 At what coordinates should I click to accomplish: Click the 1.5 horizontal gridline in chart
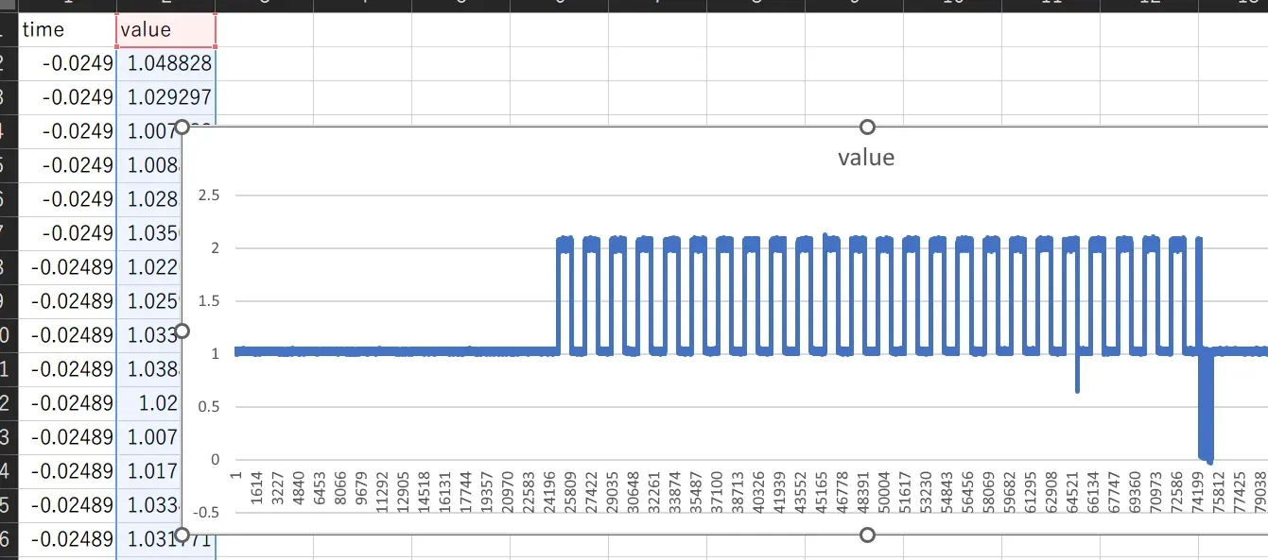397,301
